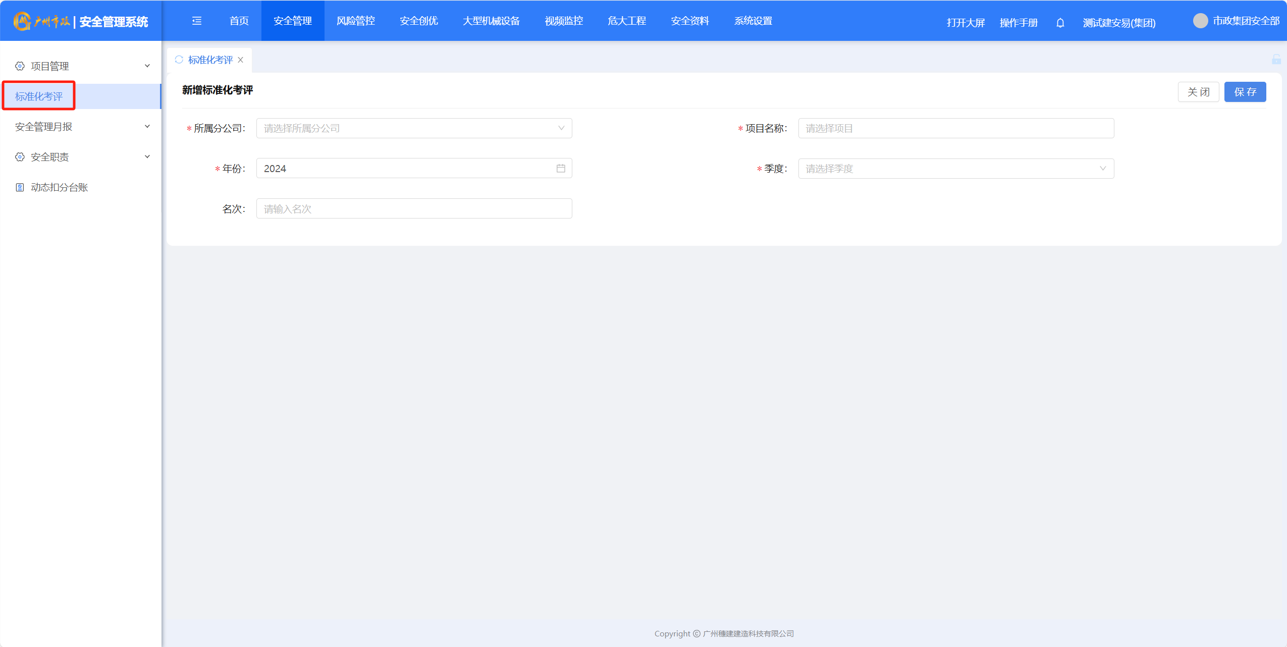This screenshot has height=647, width=1287.
Task: Click the 关闭 close button
Action: pyautogui.click(x=1198, y=92)
